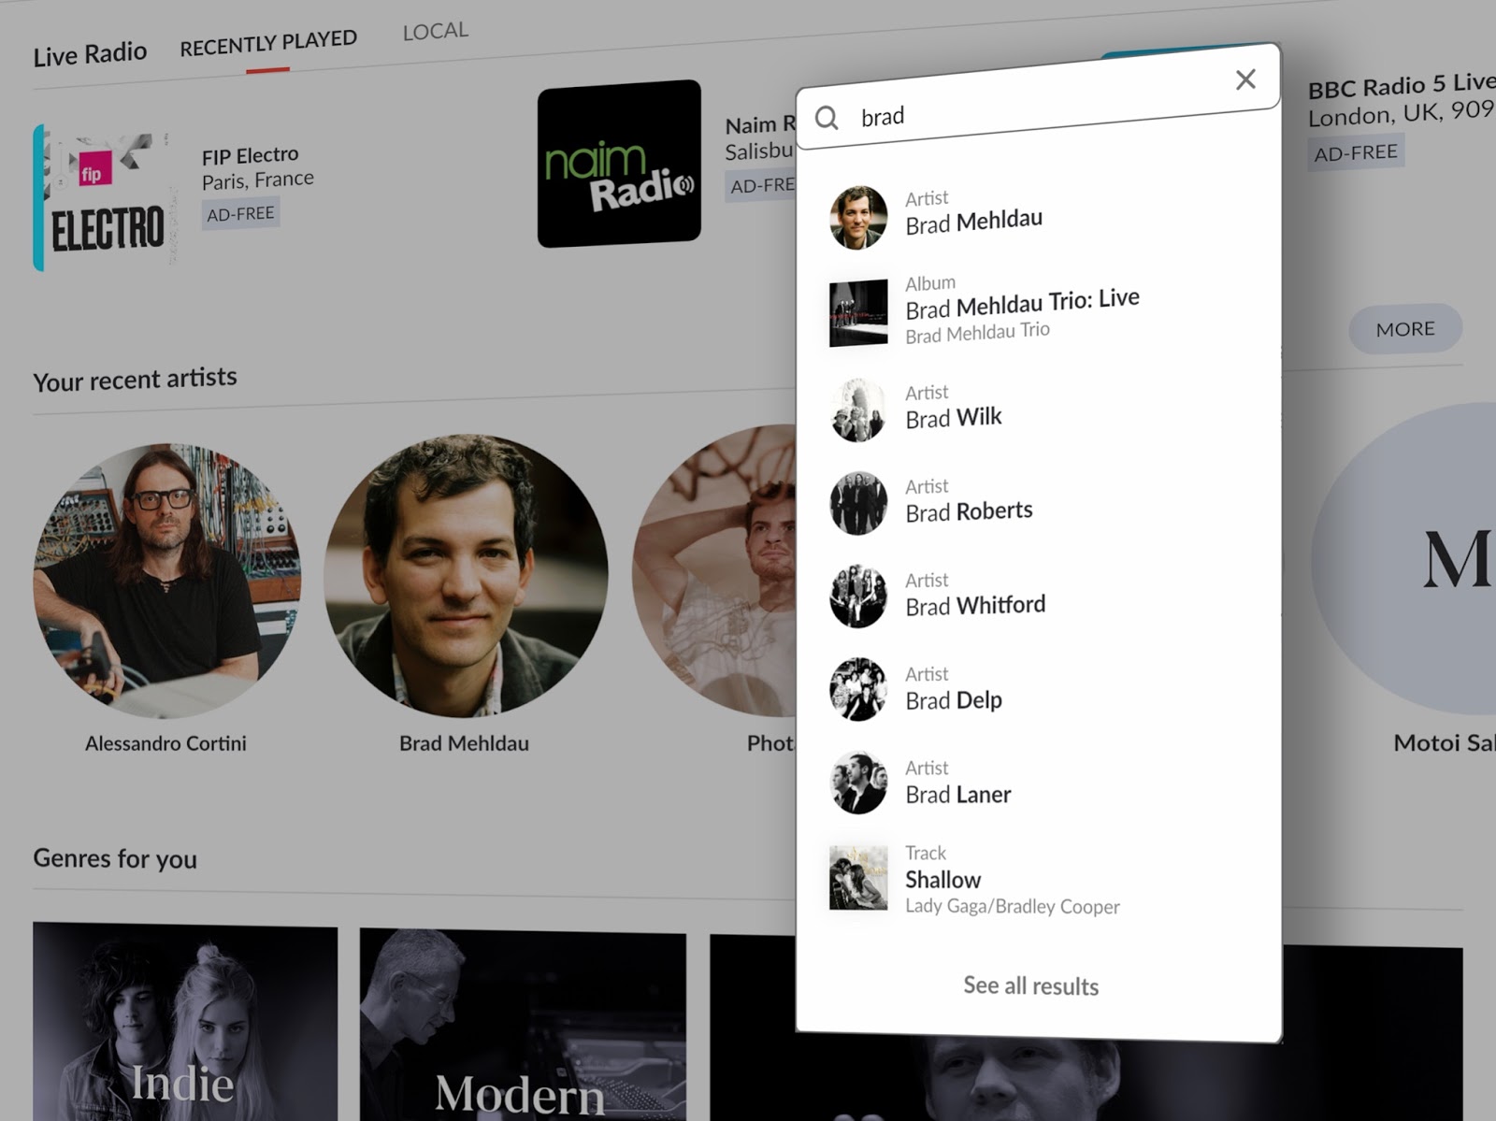Open Alessandro Cortini's artist photo
Viewport: 1496px width, 1121px height.
pyautogui.click(x=167, y=580)
